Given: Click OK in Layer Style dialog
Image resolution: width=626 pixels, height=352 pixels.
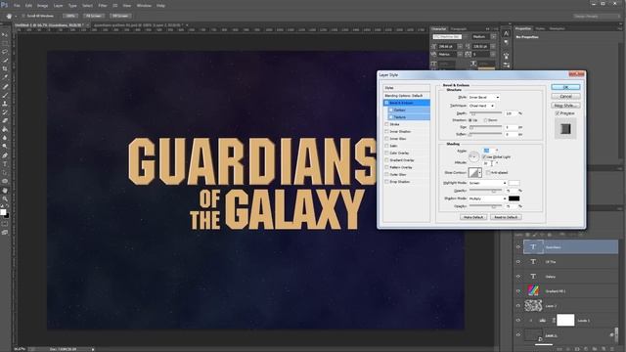Looking at the screenshot, I should [x=565, y=87].
